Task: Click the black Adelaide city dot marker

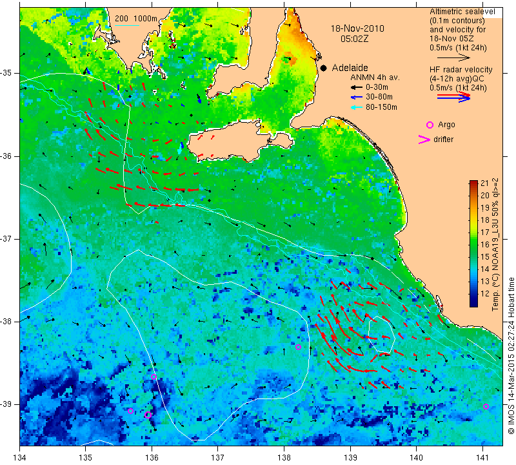Action: 324,68
